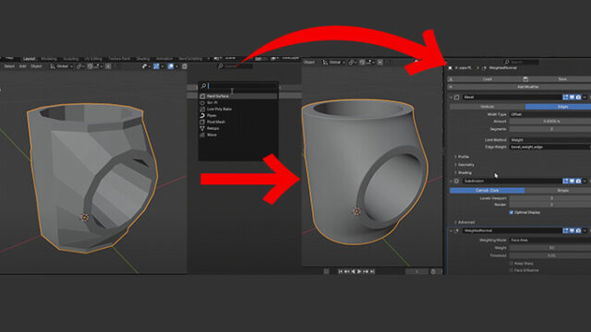Toggle Subdivision modifier viewport display
The height and width of the screenshot is (332, 591).
pos(572,181)
